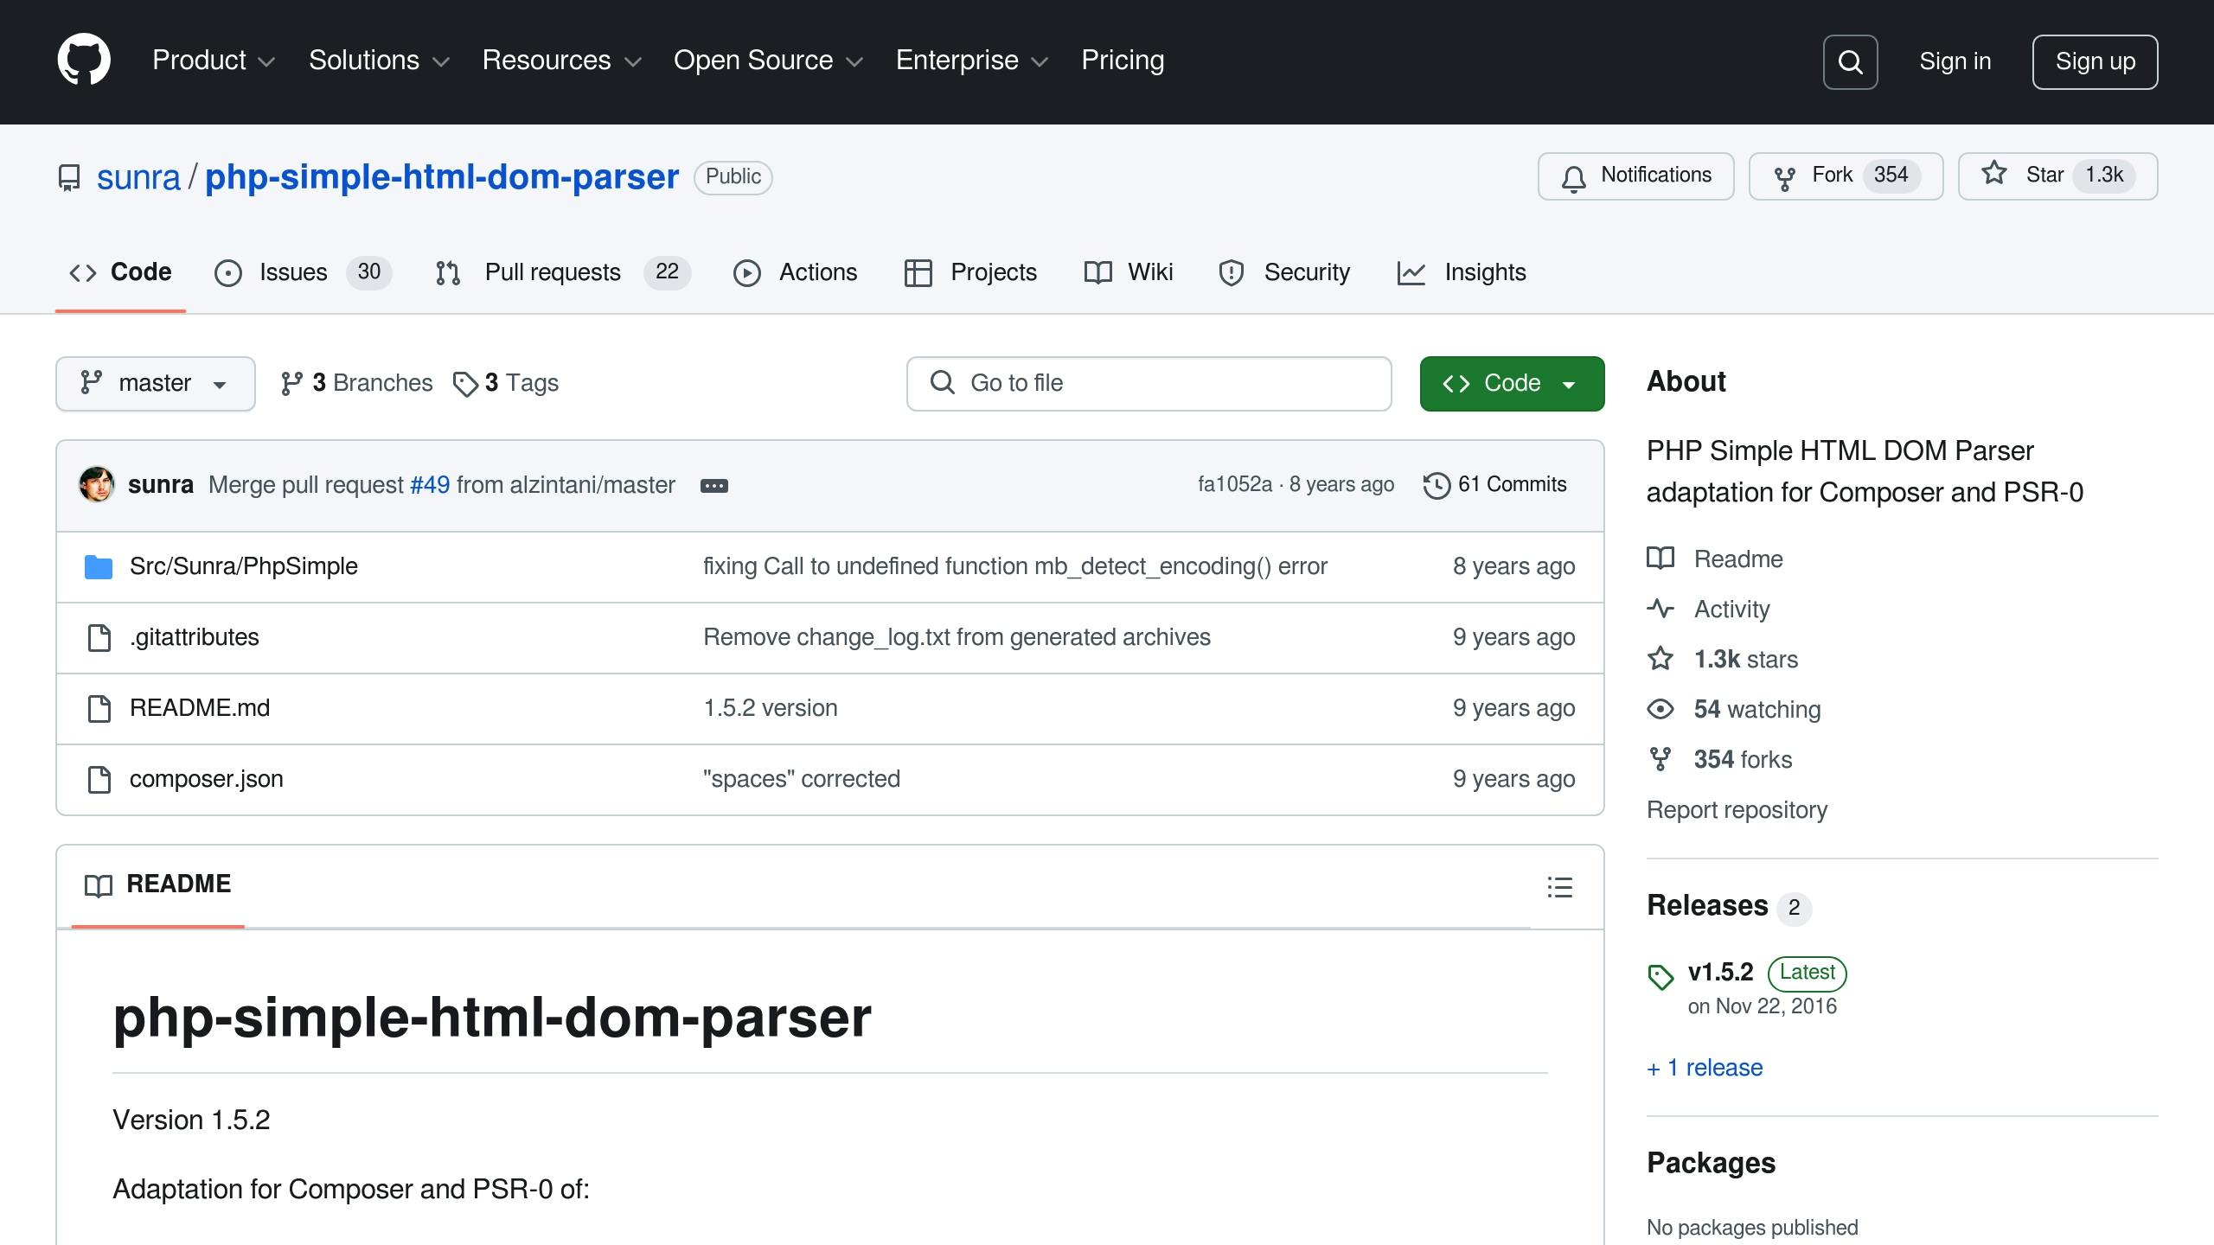
Task: Open the Solutions dropdown menu
Action: [380, 61]
